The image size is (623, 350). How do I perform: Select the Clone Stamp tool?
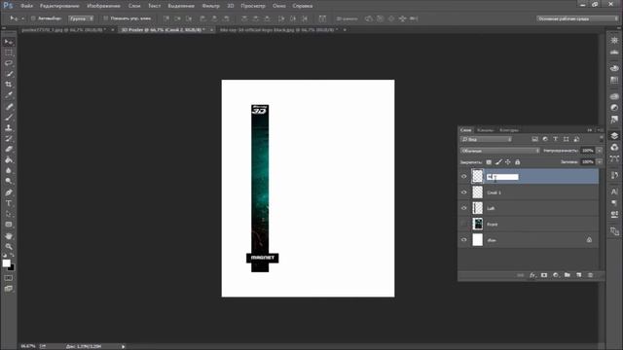9,127
